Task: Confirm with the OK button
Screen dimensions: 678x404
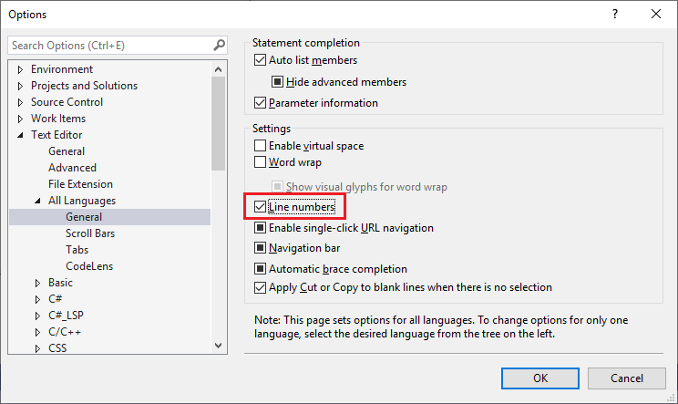Action: [x=540, y=378]
